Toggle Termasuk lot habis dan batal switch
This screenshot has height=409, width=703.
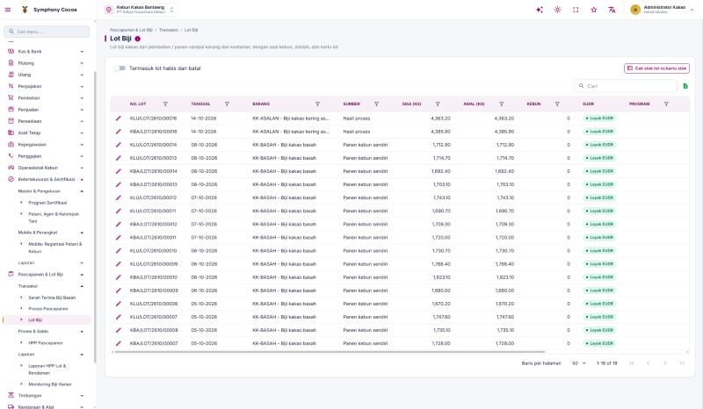pyautogui.click(x=120, y=68)
